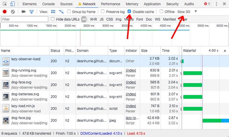Click thumbnail of dog-face.svg

[x=6, y=85]
